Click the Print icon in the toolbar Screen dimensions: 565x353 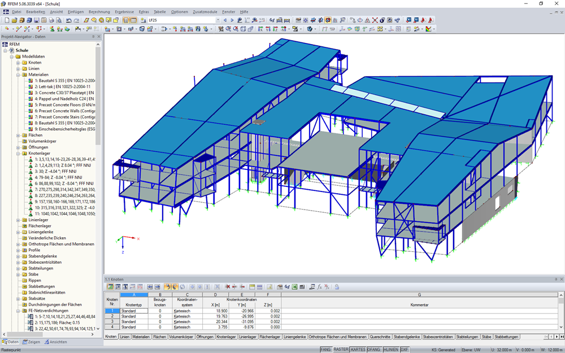pos(51,21)
